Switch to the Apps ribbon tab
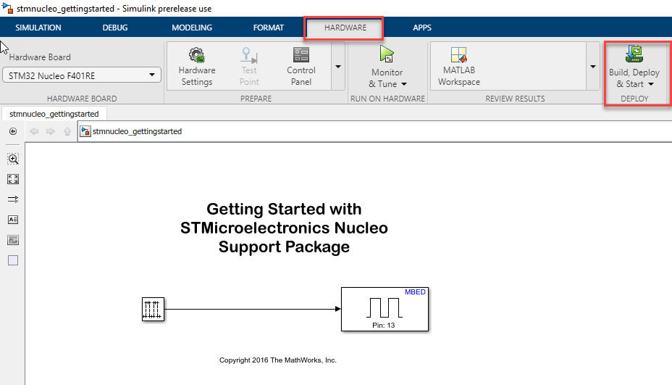Viewport: 672px width, 385px height. tap(421, 28)
